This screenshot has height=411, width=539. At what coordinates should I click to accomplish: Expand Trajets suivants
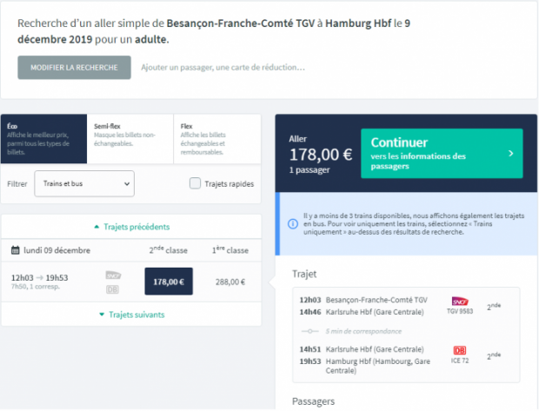point(131,315)
